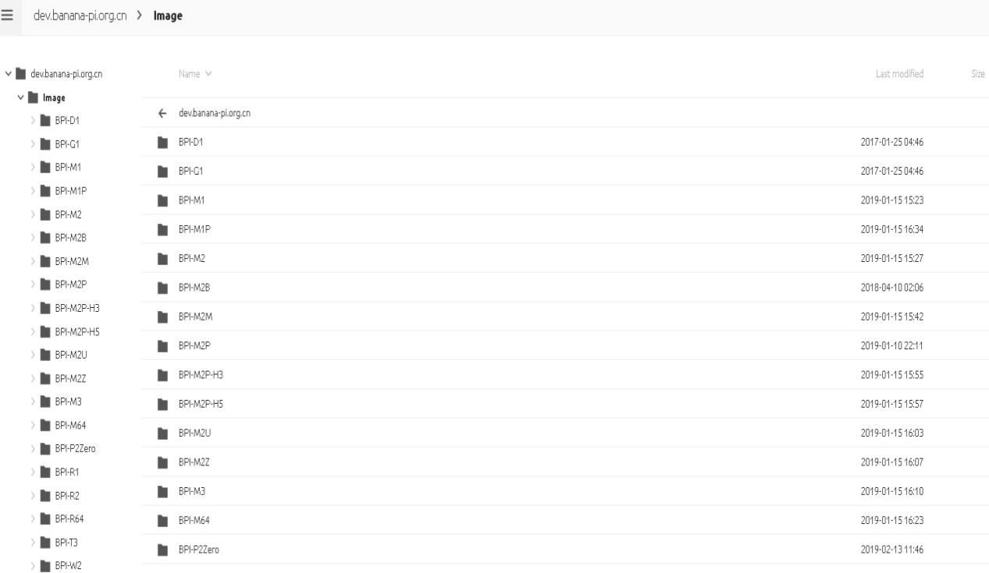Sort by the Name column header
The width and height of the screenshot is (989, 573).
(194, 74)
